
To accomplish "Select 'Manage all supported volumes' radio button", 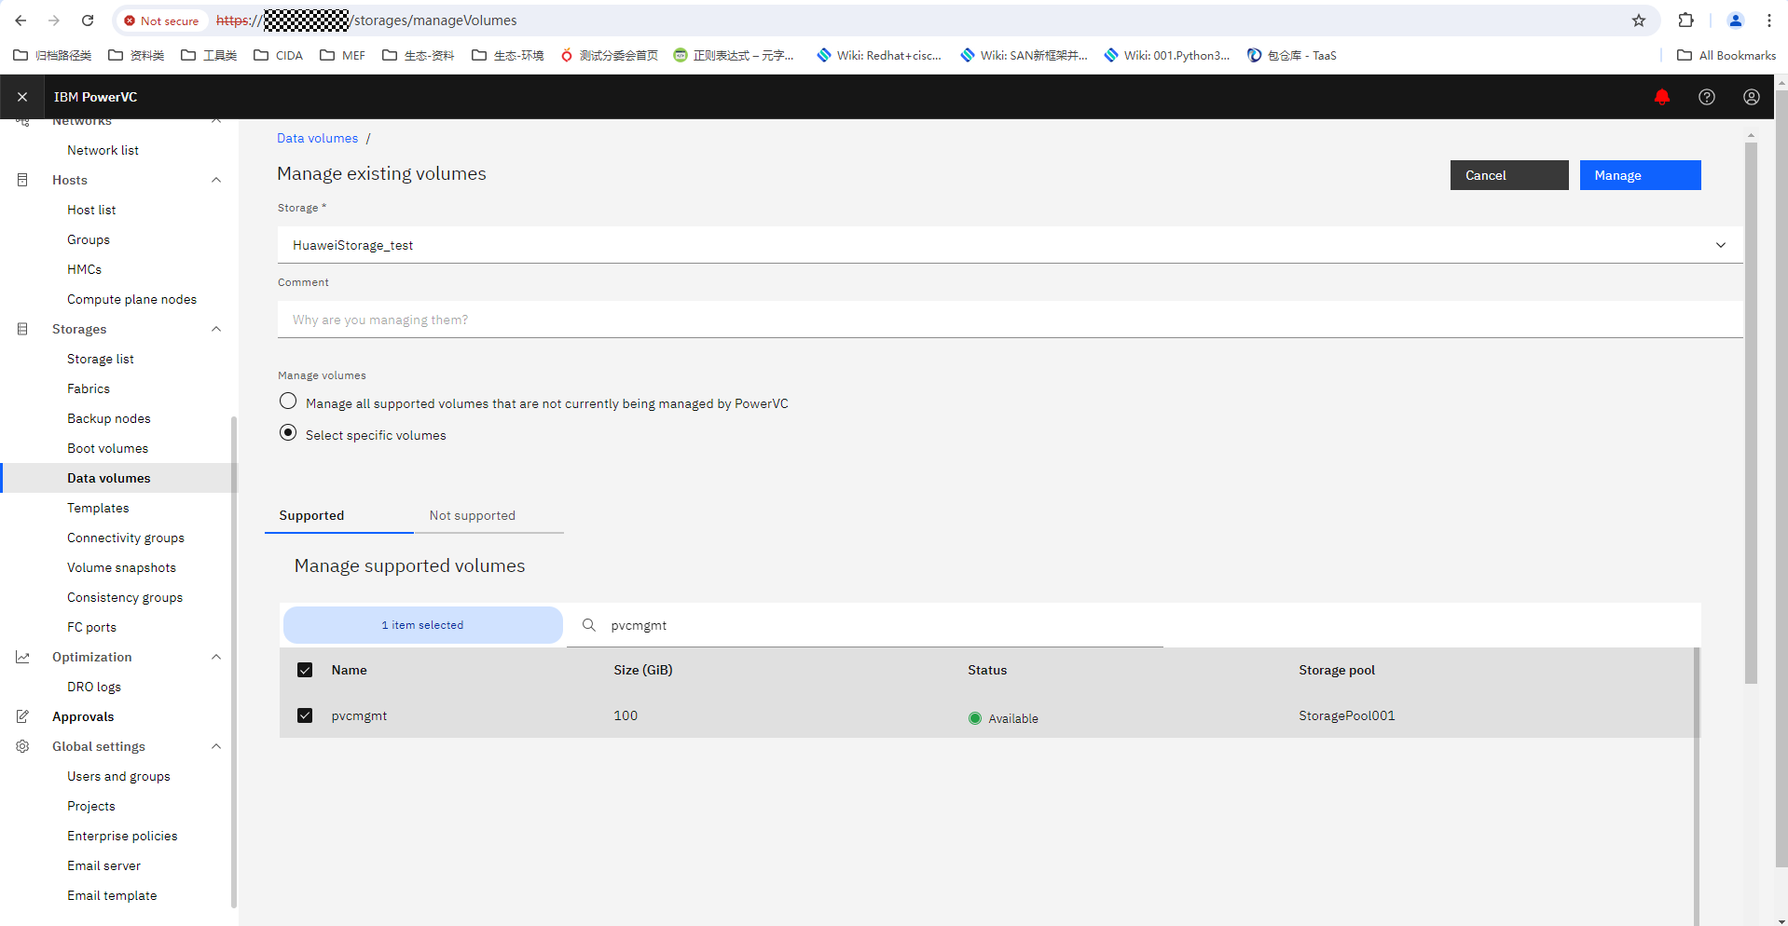I will pos(288,401).
